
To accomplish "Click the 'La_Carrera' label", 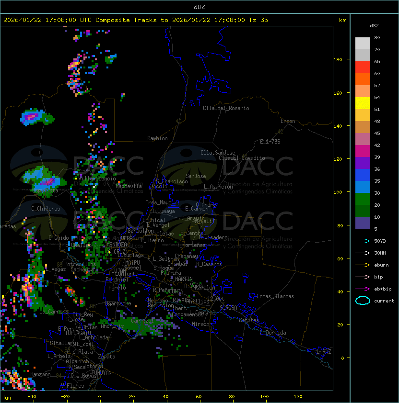I will pos(54,312).
